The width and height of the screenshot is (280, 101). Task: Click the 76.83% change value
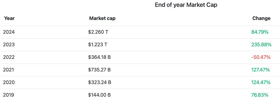point(260,95)
